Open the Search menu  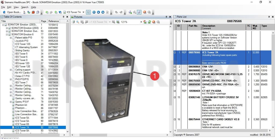25,7
